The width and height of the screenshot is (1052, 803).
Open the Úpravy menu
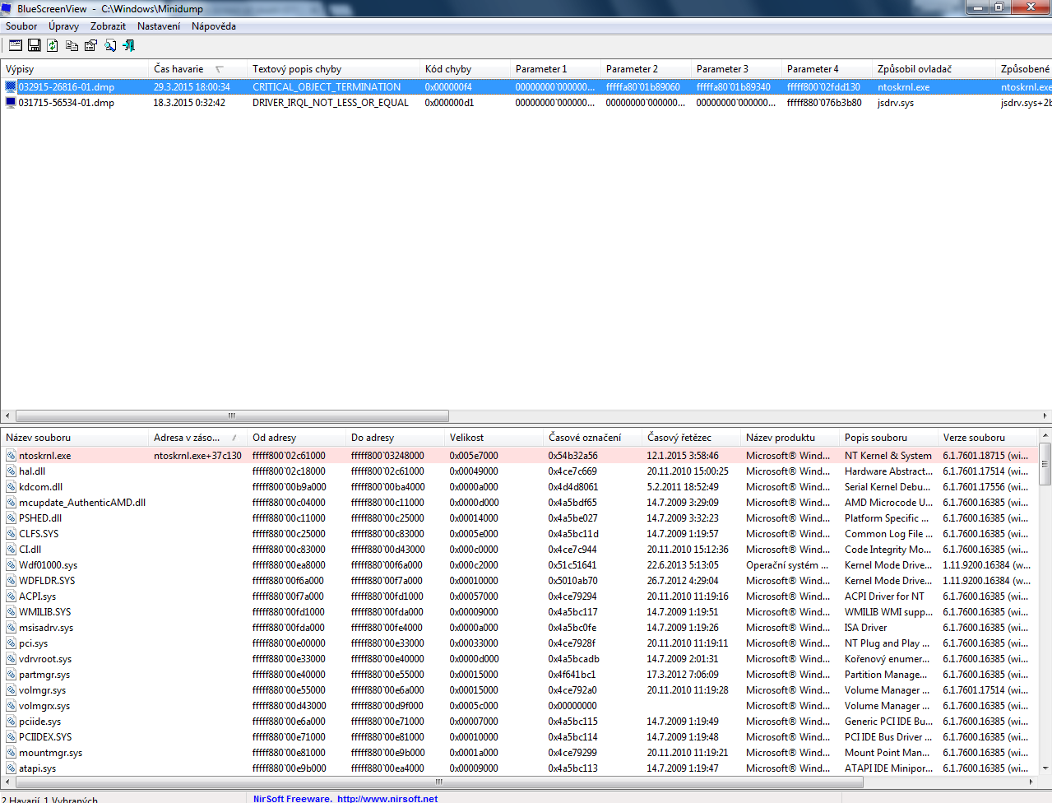pyautogui.click(x=63, y=26)
